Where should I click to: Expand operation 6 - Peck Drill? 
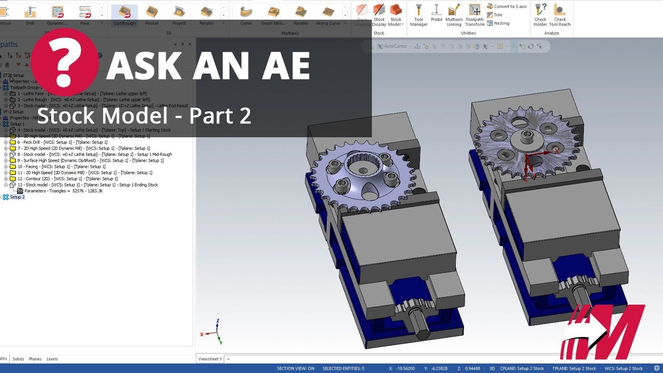tap(6, 142)
